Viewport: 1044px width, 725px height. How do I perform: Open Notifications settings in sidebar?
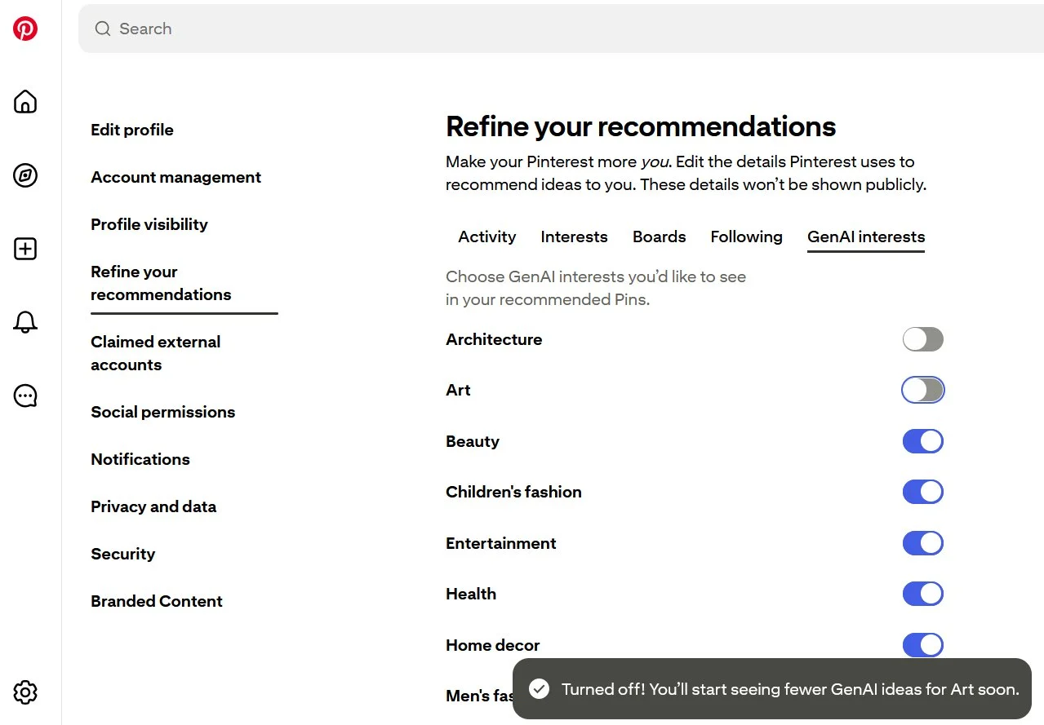pos(140,459)
